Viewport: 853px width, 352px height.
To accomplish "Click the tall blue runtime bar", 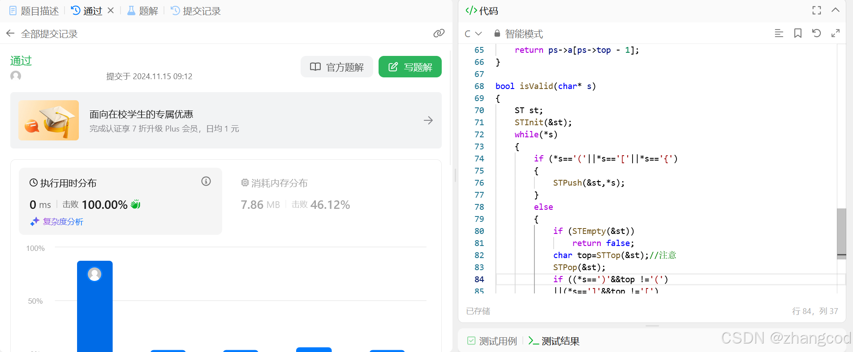I will coord(95,306).
